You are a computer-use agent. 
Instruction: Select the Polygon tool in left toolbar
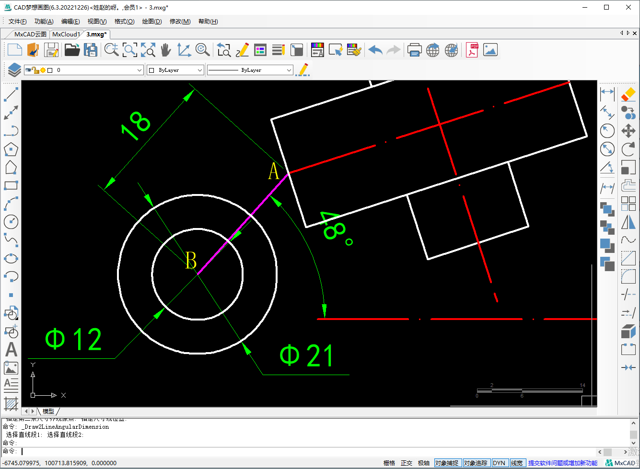pyautogui.click(x=11, y=149)
